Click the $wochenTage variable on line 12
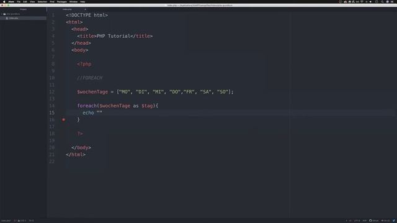Image resolution: width=397 pixels, height=223 pixels. tap(92, 92)
